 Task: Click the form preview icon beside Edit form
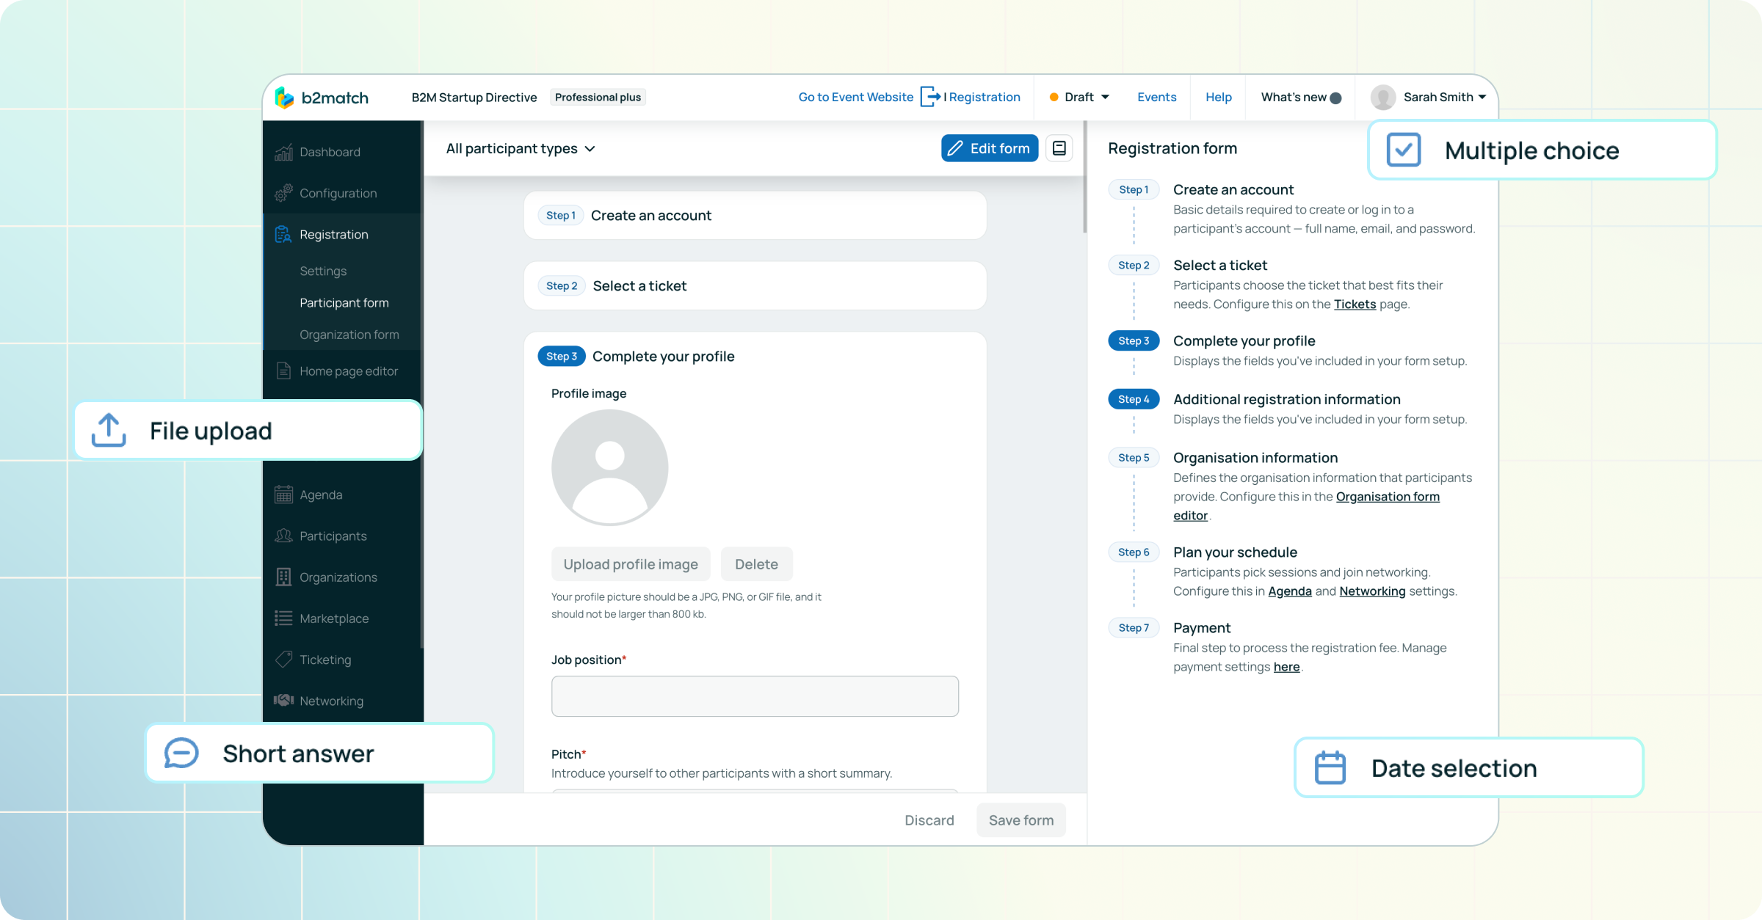pyautogui.click(x=1059, y=148)
